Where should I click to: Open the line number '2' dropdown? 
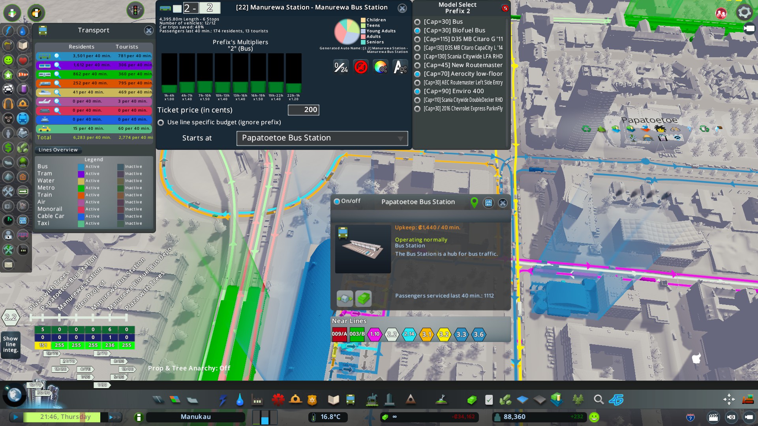[x=210, y=8]
